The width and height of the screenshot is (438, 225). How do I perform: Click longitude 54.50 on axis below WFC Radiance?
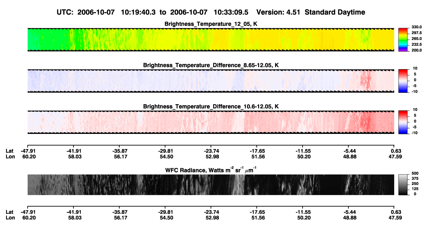pos(166,218)
